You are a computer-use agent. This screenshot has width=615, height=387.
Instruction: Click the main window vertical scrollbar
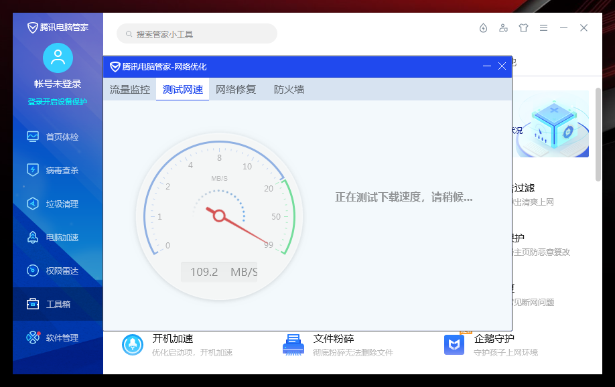tap(598, 135)
